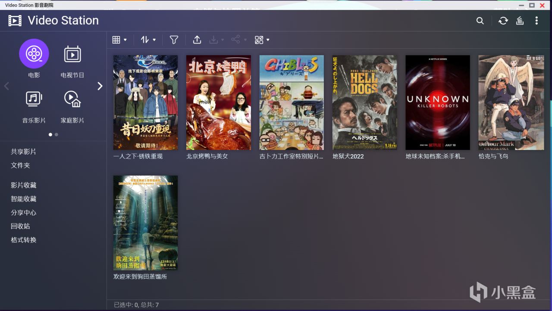Click the title text 北京烤鸭与美女
Viewport: 552px width, 311px height.
tap(207, 156)
